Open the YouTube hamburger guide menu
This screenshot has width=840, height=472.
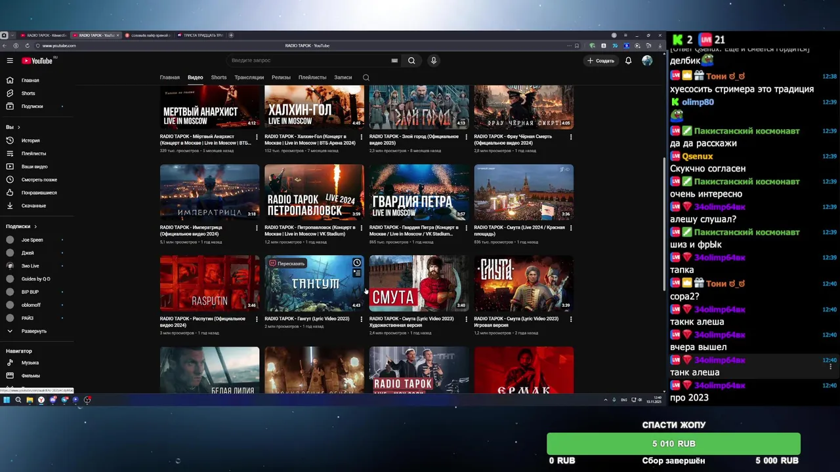[10, 60]
